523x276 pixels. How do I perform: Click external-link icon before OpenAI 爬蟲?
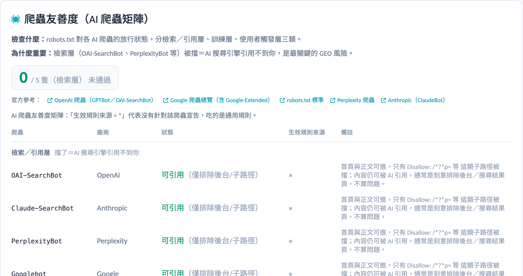point(50,101)
